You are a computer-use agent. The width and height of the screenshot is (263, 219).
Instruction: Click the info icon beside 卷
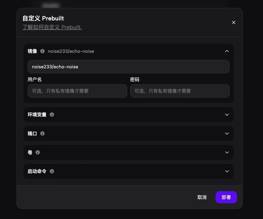click(38, 152)
